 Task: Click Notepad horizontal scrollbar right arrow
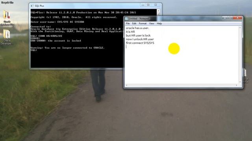(236, 85)
